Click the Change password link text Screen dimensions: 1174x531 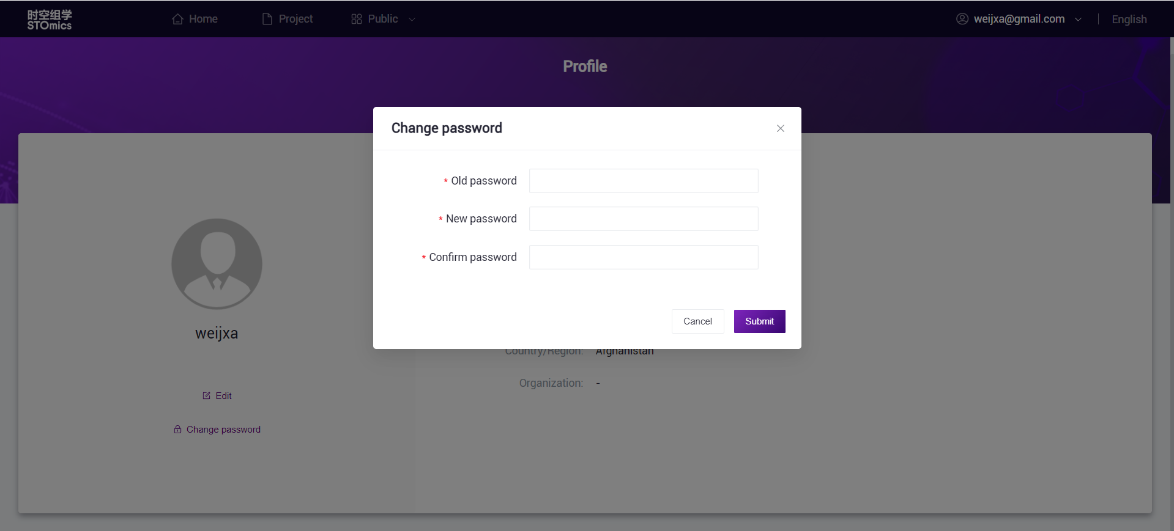(x=223, y=430)
